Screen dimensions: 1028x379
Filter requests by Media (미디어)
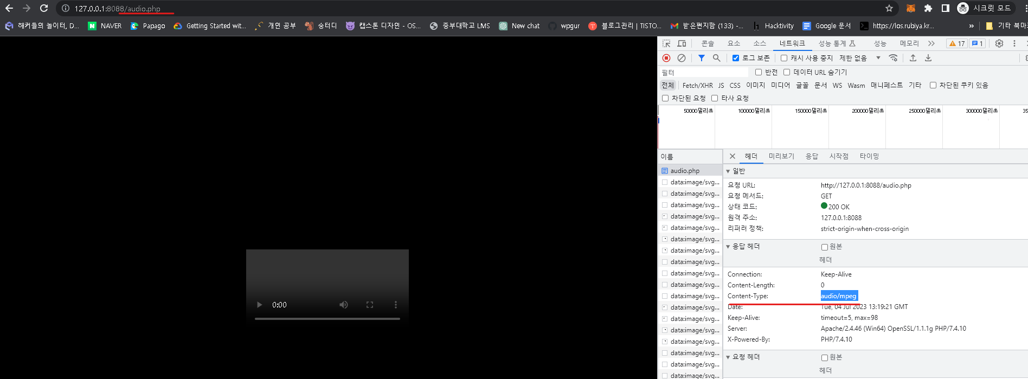[780, 85]
